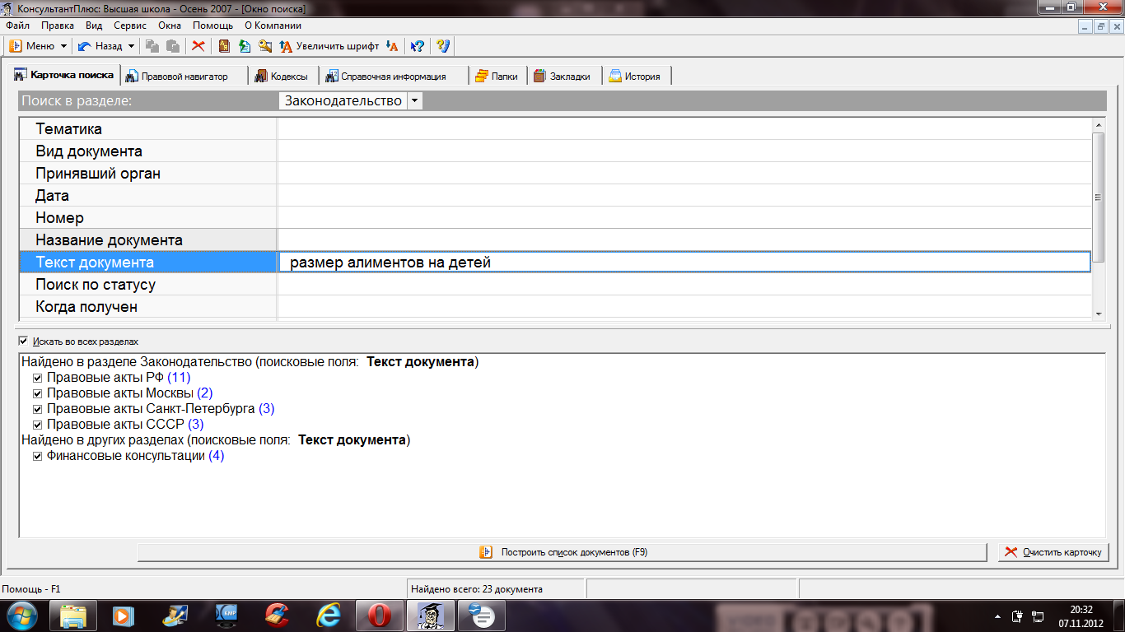The height and width of the screenshot is (632, 1125).
Task: Open Финансовые консультации (4) link
Action: (135, 456)
